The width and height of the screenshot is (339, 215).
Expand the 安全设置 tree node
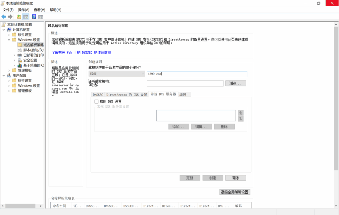(x=14, y=60)
